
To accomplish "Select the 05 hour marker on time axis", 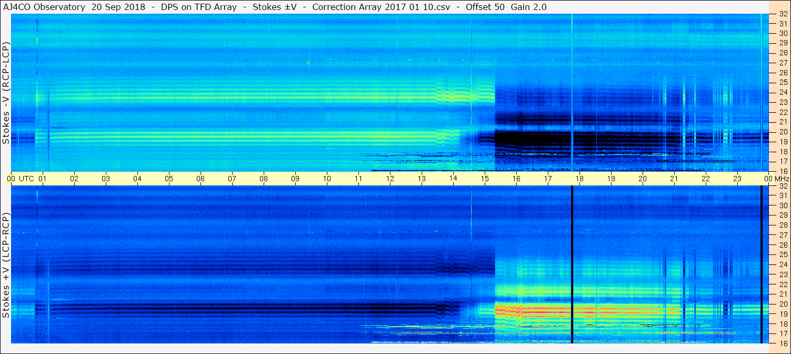I will click(169, 179).
